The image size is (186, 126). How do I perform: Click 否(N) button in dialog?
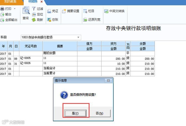click(x=99, y=113)
